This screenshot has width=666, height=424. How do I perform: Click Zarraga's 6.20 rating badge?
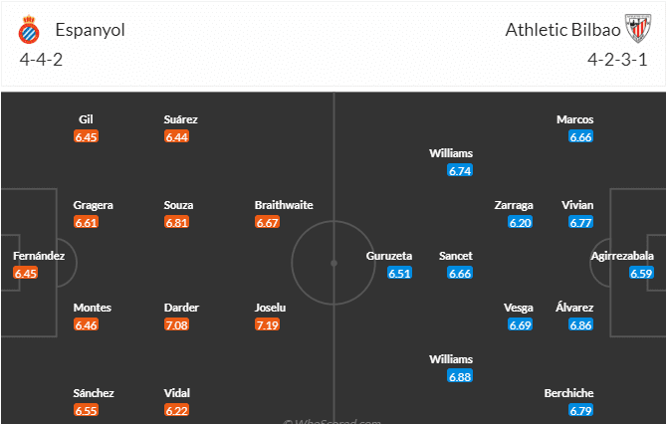[x=521, y=223]
